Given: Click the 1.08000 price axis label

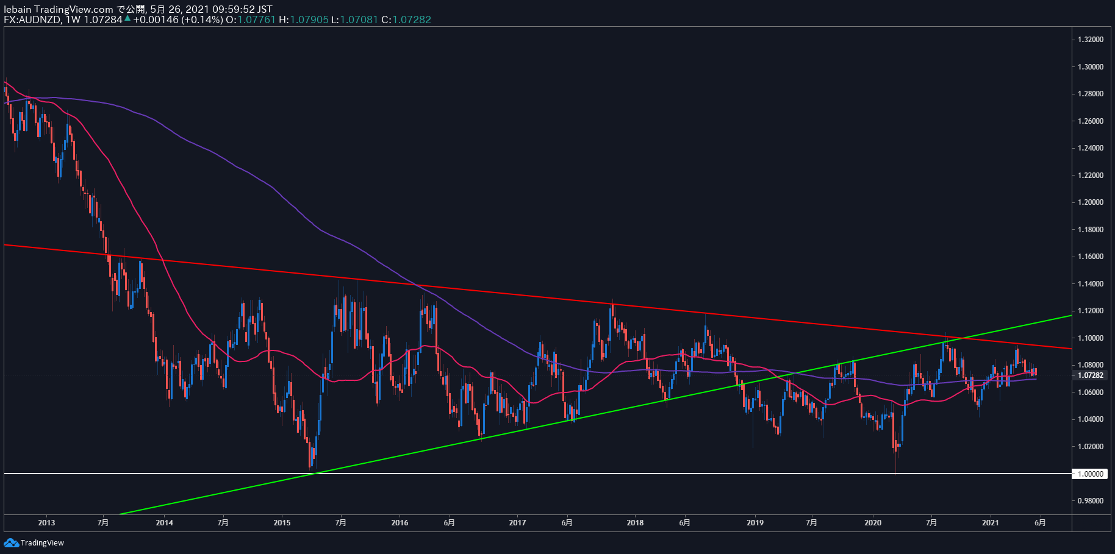Looking at the screenshot, I should pos(1091,365).
